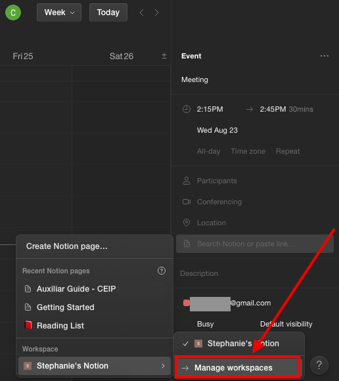Jump to Today in calendar

point(108,12)
